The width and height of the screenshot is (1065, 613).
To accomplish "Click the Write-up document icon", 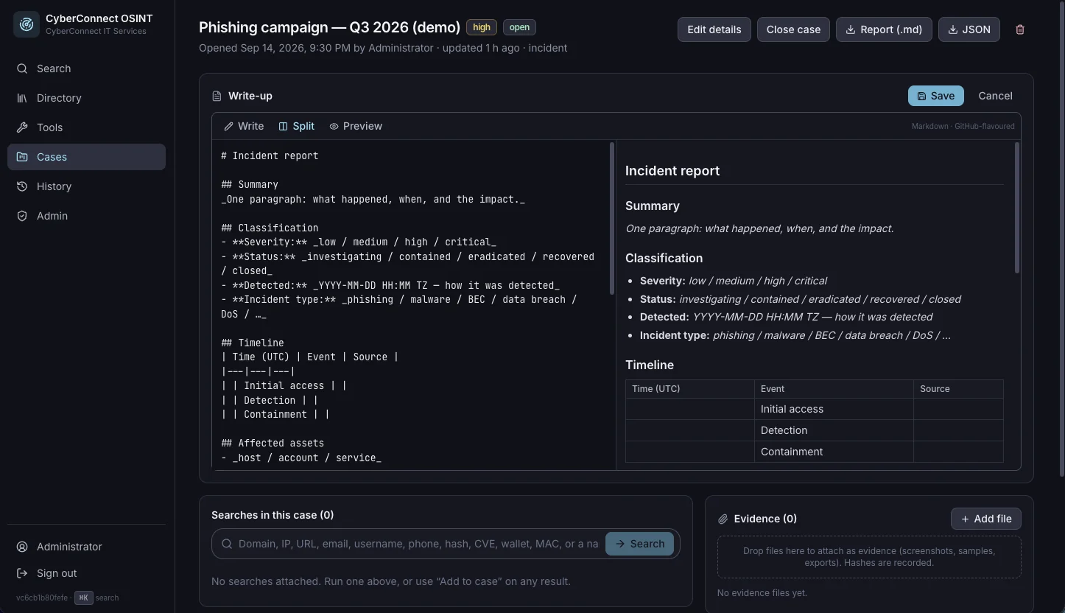I will coord(217,96).
